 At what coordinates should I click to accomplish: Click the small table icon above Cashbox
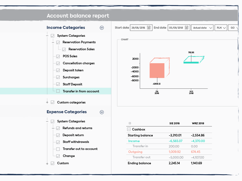[x=130, y=123]
